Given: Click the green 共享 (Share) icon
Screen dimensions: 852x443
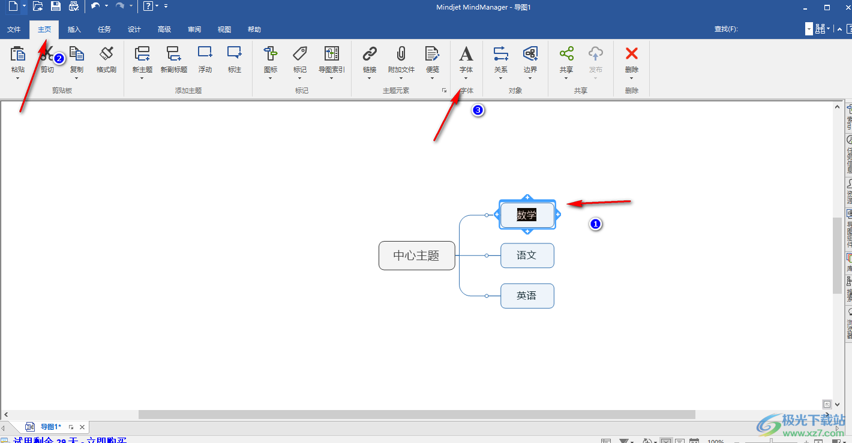Looking at the screenshot, I should (566, 54).
